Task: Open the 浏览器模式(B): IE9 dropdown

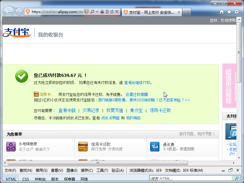Action: 145,170
